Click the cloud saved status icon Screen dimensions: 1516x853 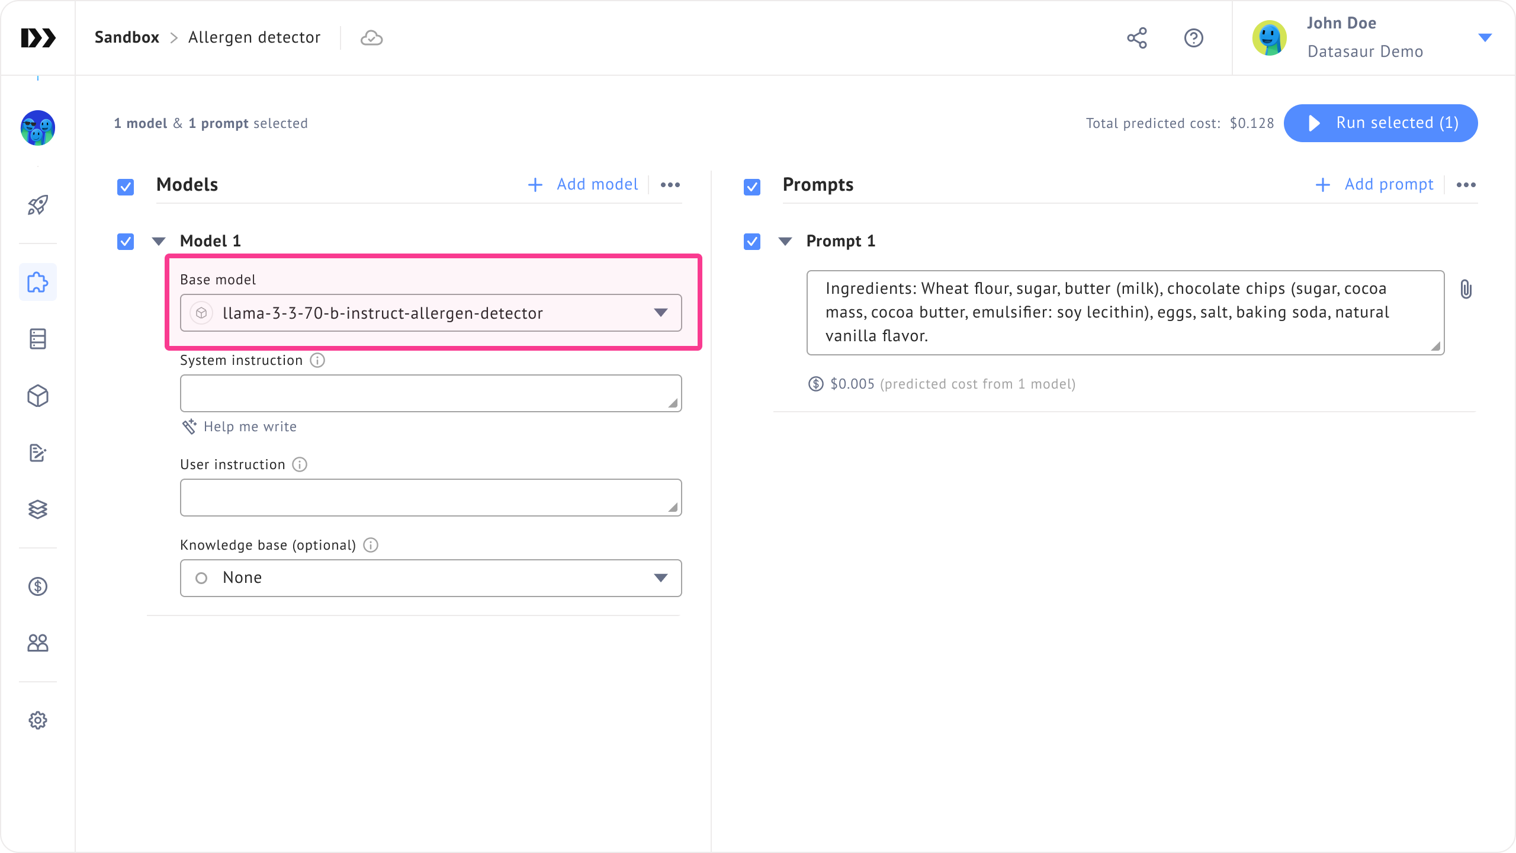click(x=371, y=38)
